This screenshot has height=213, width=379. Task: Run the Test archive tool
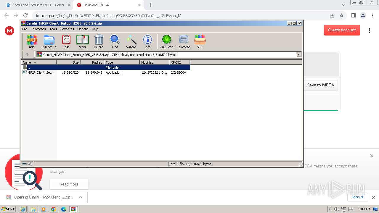click(66, 41)
